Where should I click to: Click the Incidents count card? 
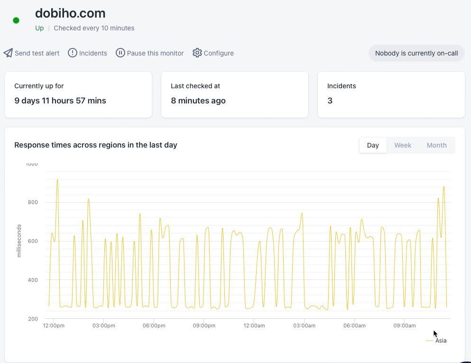[x=391, y=94]
